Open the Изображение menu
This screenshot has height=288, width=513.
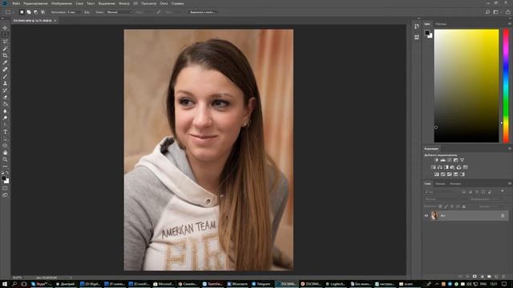(62, 3)
